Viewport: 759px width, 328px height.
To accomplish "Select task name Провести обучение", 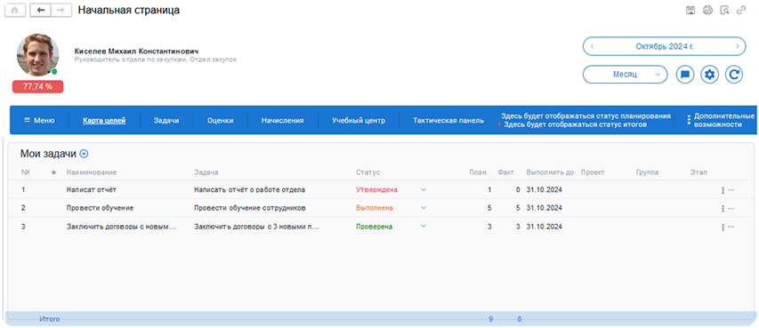I will coord(100,207).
